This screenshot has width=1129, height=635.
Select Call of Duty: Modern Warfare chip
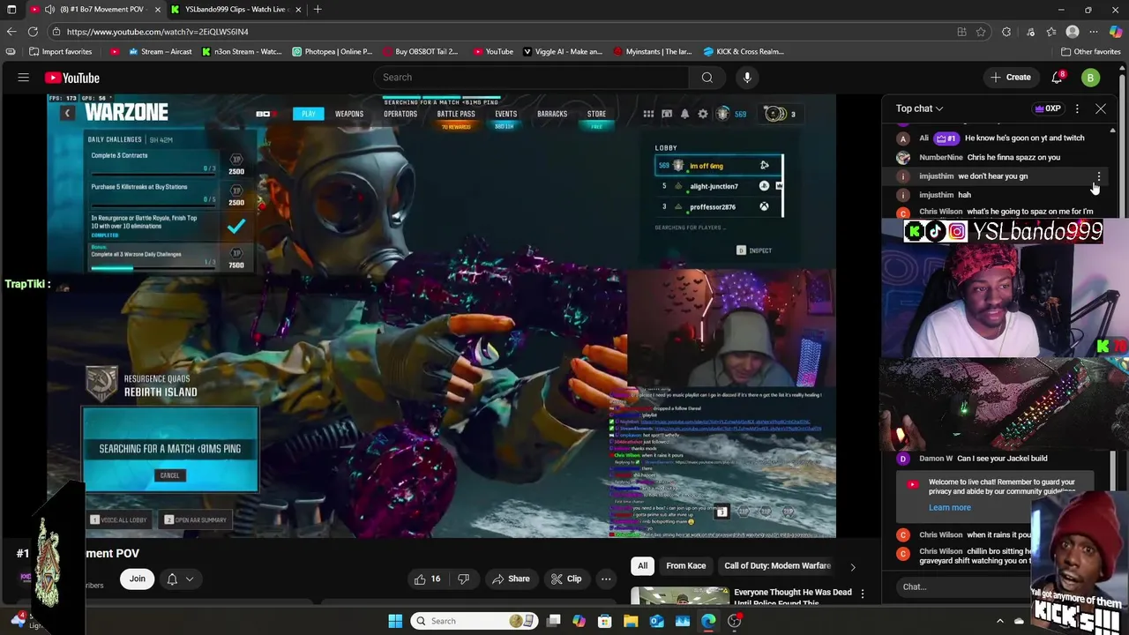[x=777, y=565]
